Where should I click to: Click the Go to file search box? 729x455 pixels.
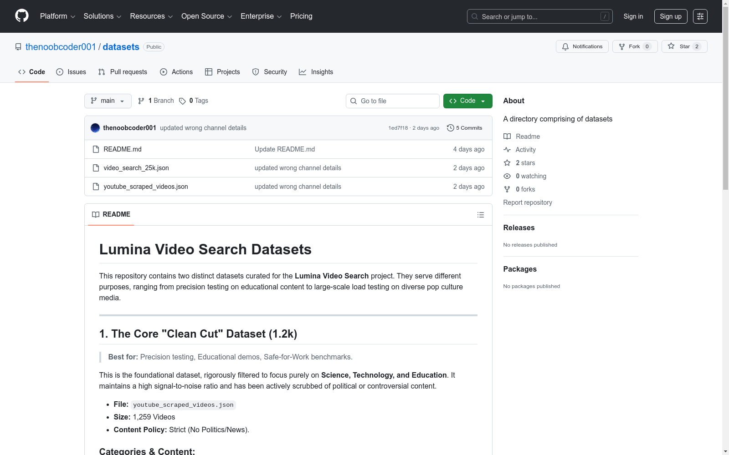(x=393, y=101)
